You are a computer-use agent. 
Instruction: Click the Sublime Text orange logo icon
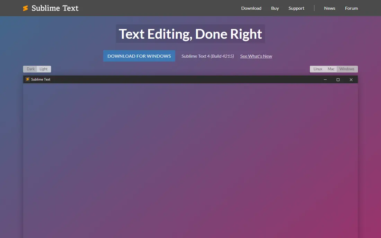point(25,8)
